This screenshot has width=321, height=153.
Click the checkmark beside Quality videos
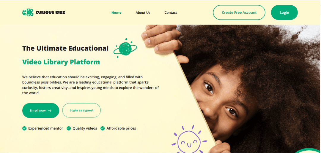coord(69,128)
